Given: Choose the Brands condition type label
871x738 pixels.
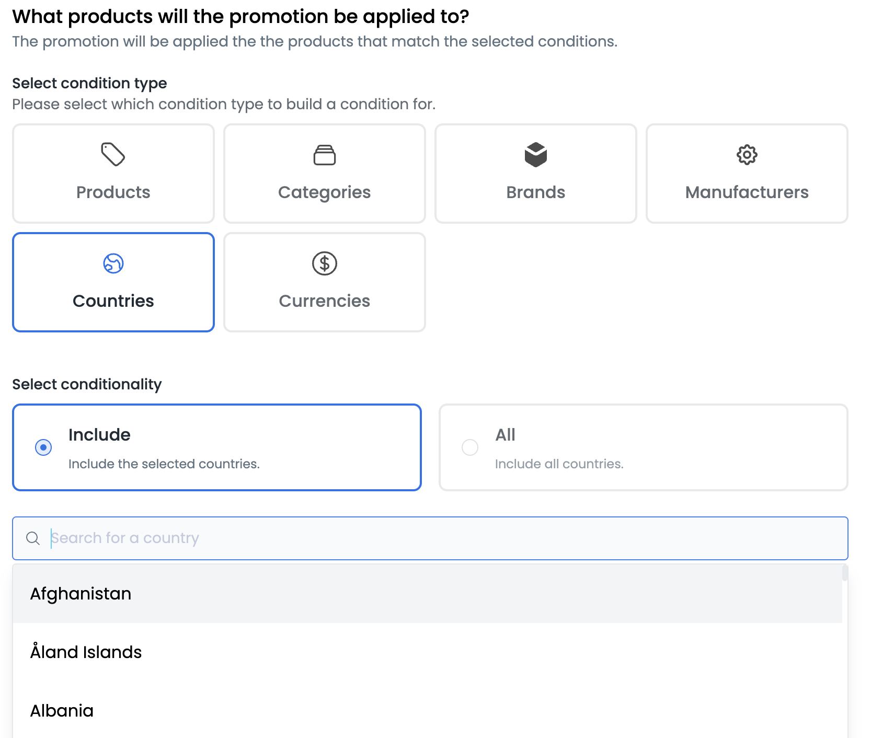Looking at the screenshot, I should 535,192.
